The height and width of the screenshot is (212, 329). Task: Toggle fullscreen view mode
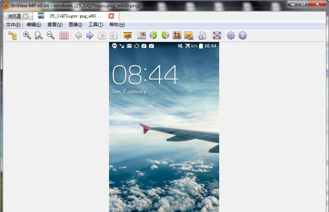click(x=217, y=36)
